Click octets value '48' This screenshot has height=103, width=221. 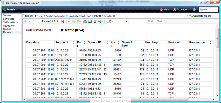point(143,79)
